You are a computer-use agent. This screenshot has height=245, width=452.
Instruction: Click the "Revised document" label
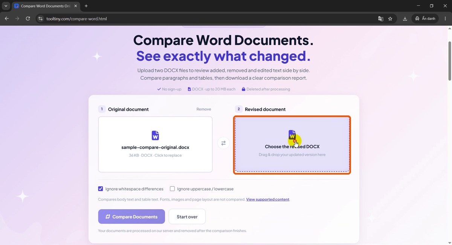tap(265, 109)
